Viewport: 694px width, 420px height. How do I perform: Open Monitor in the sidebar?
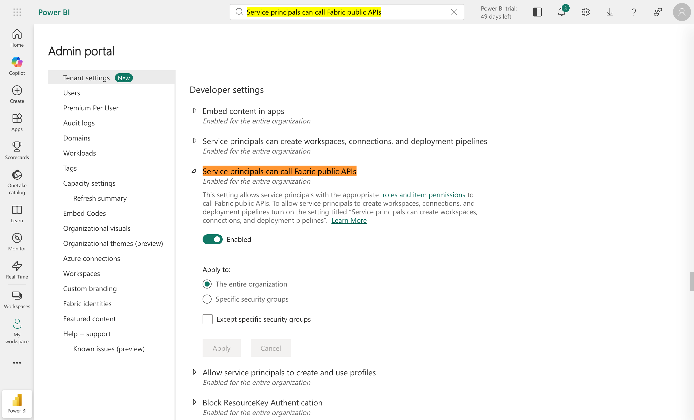[17, 242]
